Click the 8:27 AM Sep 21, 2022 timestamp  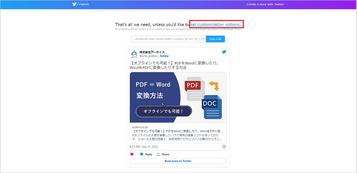[x=144, y=147]
